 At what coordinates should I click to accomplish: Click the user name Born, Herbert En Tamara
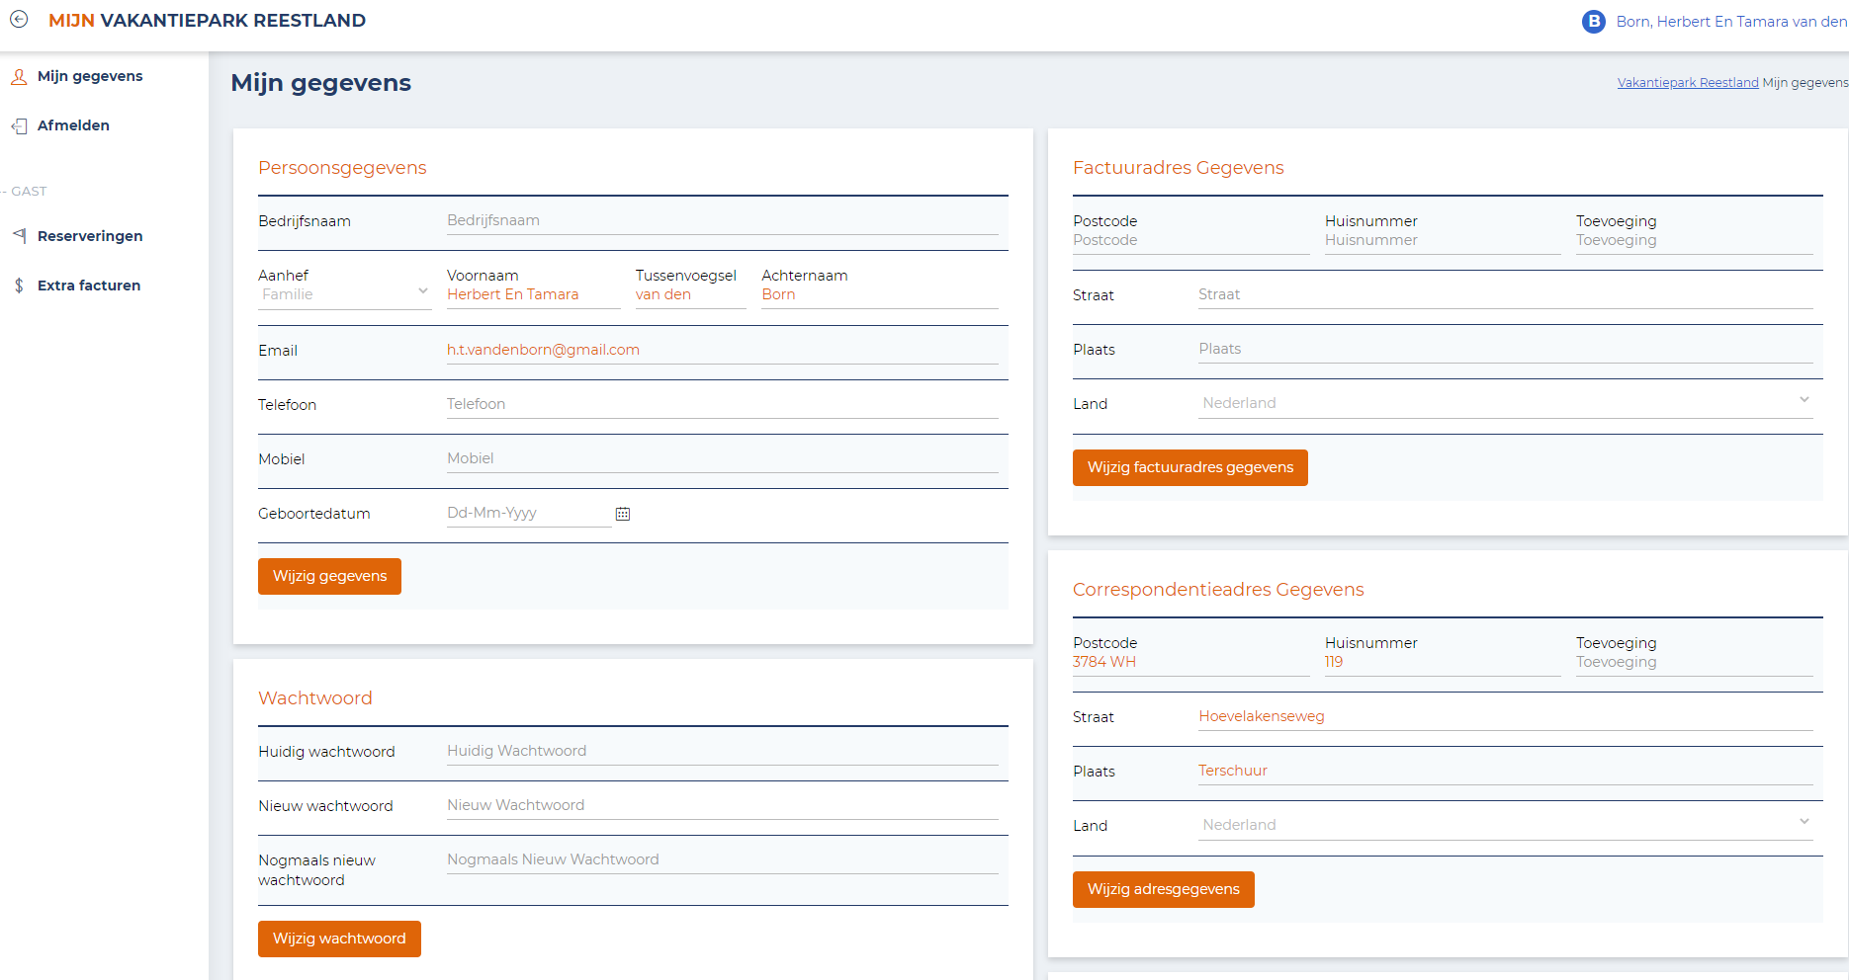tap(1731, 22)
